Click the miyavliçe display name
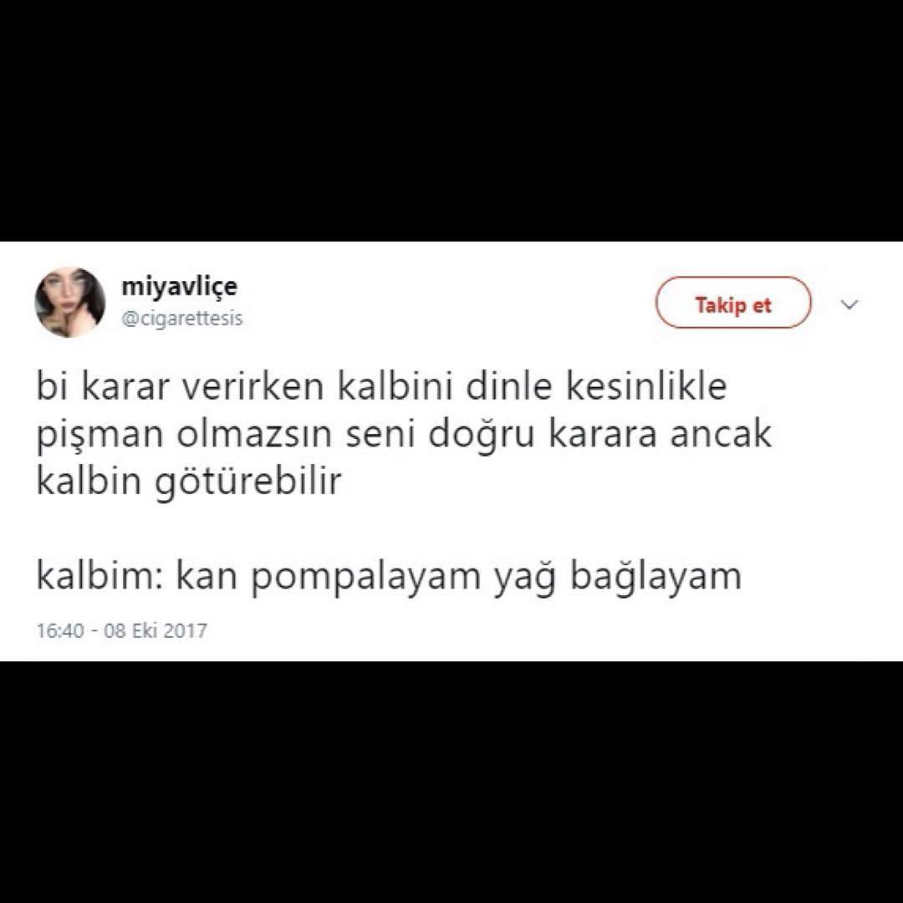Viewport: 903px width, 903px height. (x=179, y=286)
